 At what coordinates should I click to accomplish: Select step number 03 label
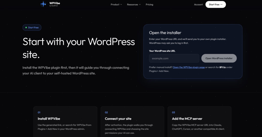coord(173,112)
